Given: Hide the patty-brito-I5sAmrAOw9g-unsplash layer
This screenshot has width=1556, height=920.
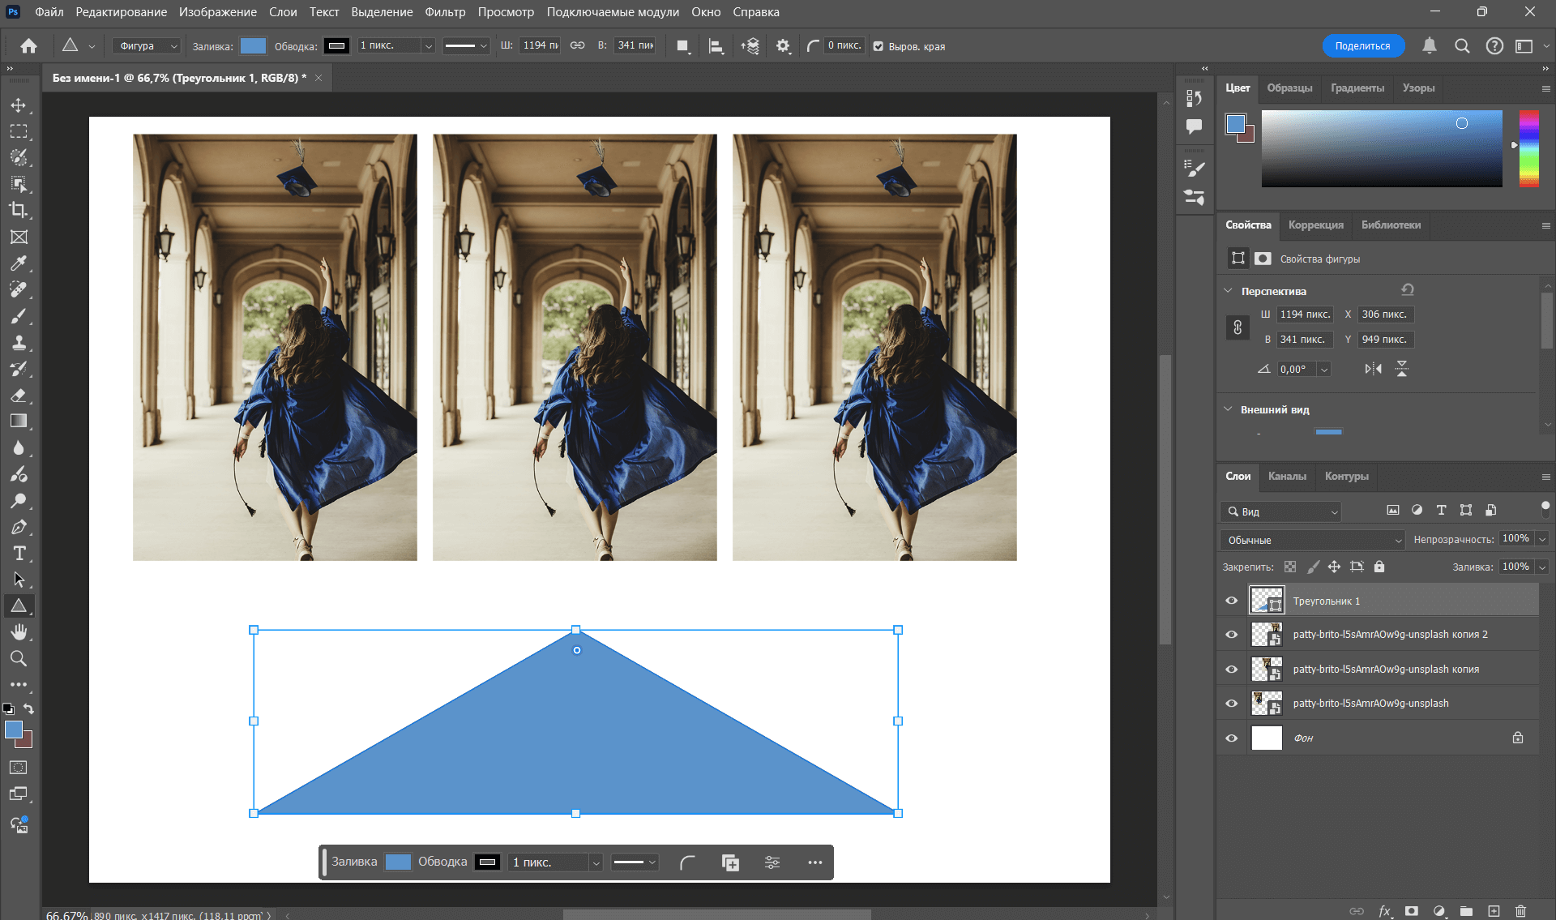Looking at the screenshot, I should click(1232, 704).
